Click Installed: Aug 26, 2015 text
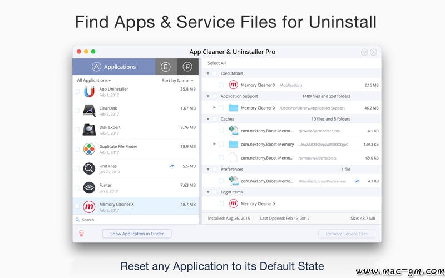 229,219
